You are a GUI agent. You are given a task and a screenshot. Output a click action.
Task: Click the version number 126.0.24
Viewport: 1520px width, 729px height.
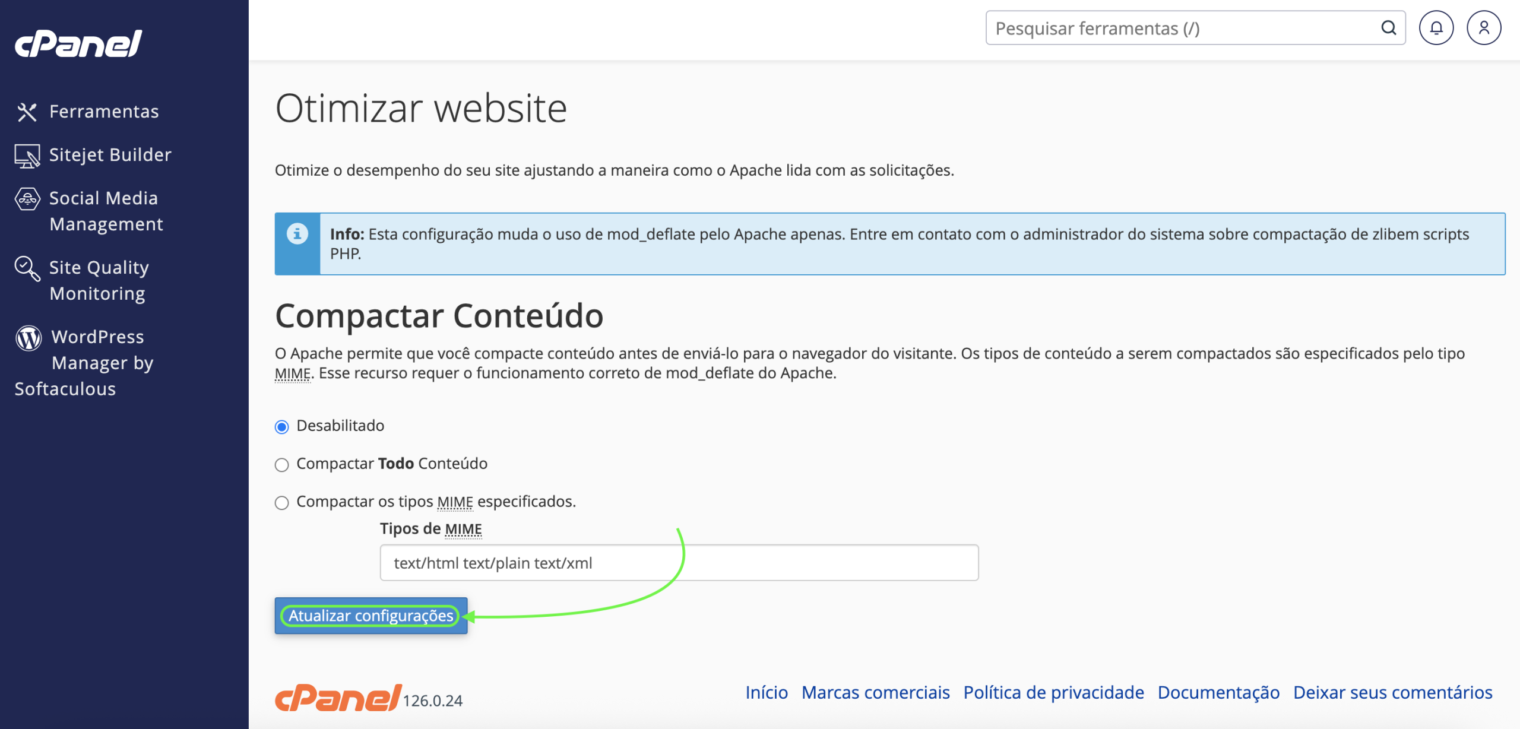[x=432, y=701]
